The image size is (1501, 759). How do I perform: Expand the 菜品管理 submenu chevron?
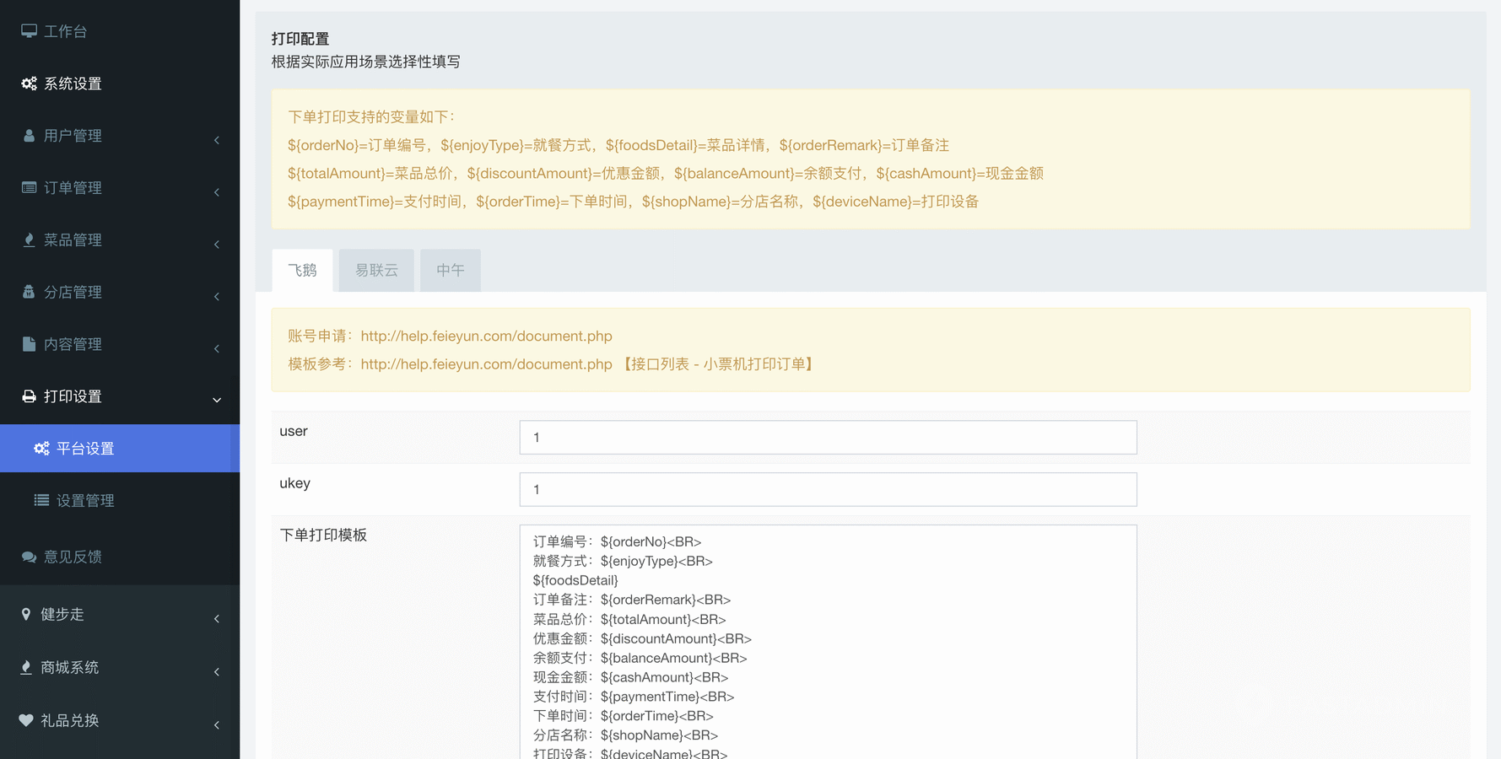click(x=217, y=245)
